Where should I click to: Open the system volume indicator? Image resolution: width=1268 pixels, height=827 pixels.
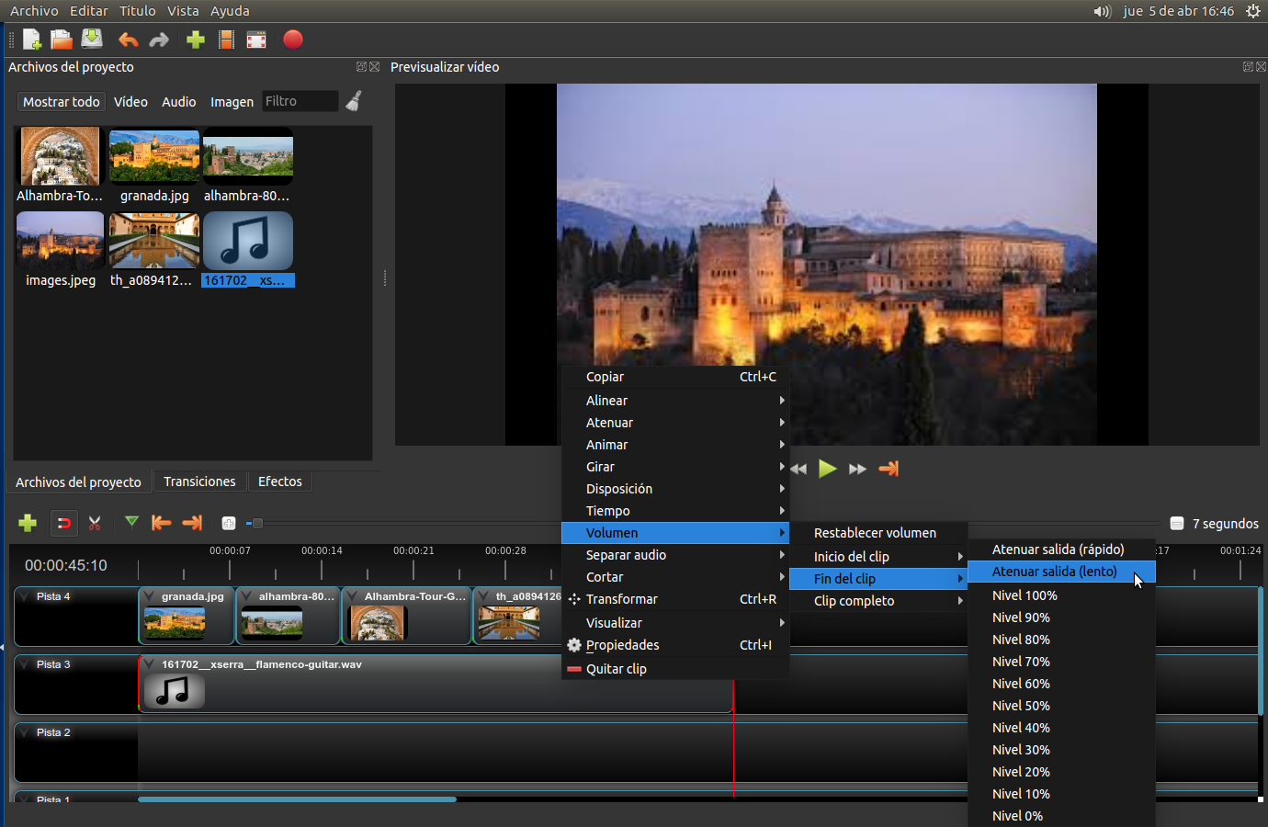click(x=1103, y=11)
